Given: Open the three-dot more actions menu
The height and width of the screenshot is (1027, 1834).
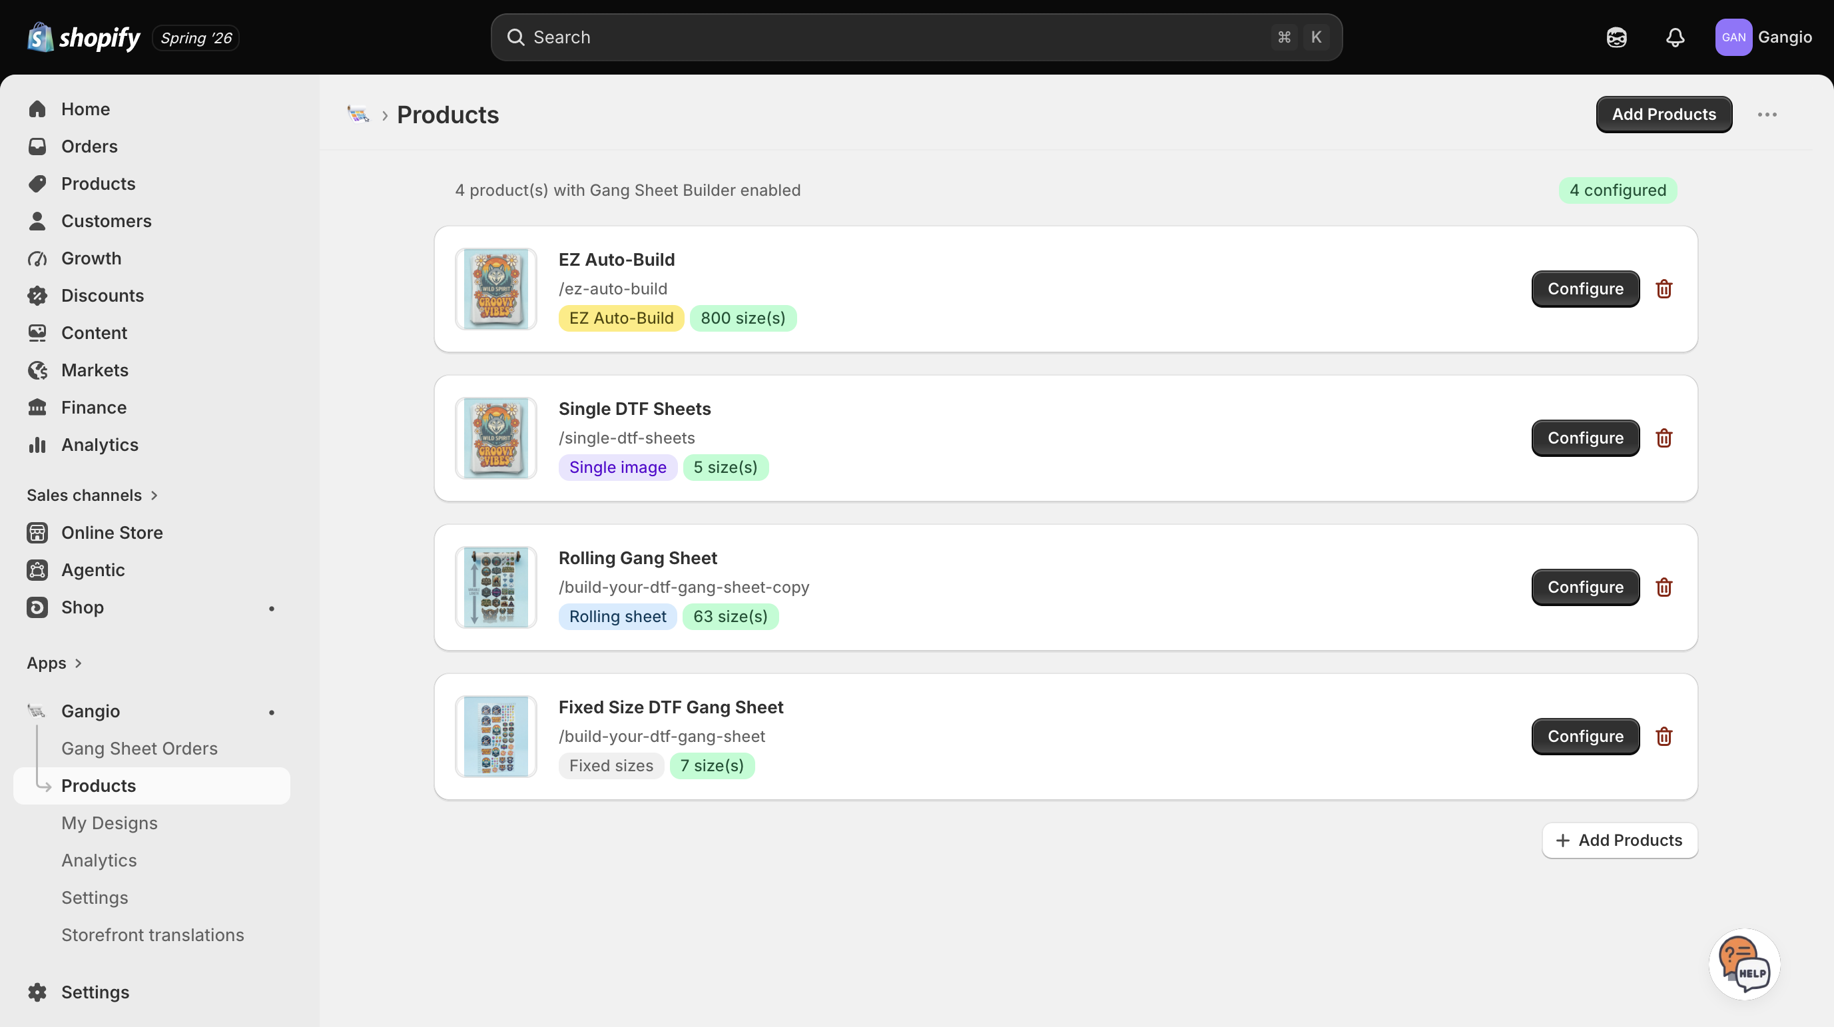Looking at the screenshot, I should coord(1766,114).
